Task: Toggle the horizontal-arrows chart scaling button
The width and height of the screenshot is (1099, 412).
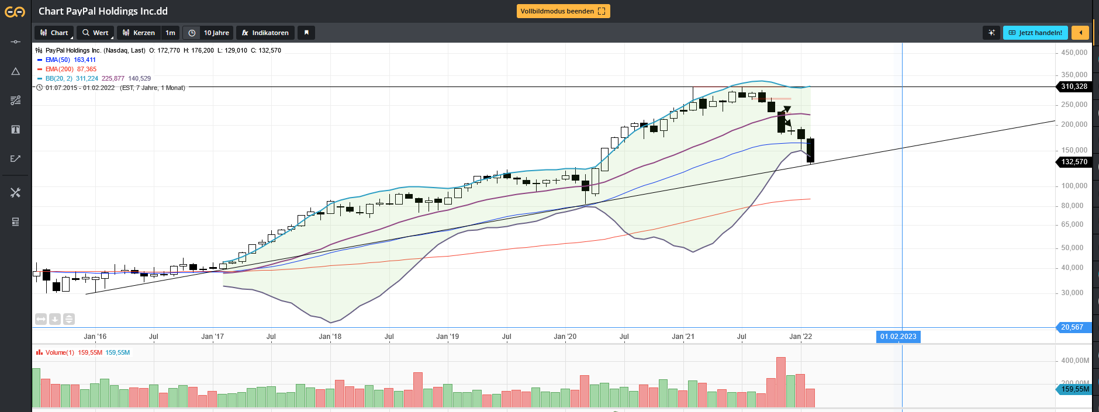Action: tap(41, 319)
